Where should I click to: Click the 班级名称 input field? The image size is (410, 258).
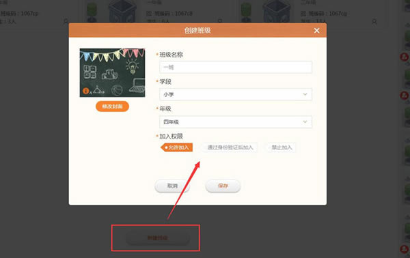(236, 67)
